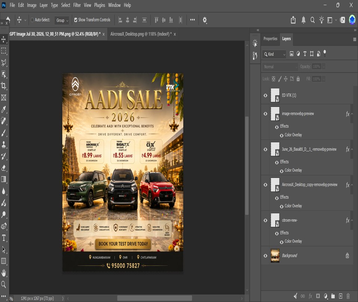
Task: Open more align options ellipsis
Action: [x=192, y=20]
